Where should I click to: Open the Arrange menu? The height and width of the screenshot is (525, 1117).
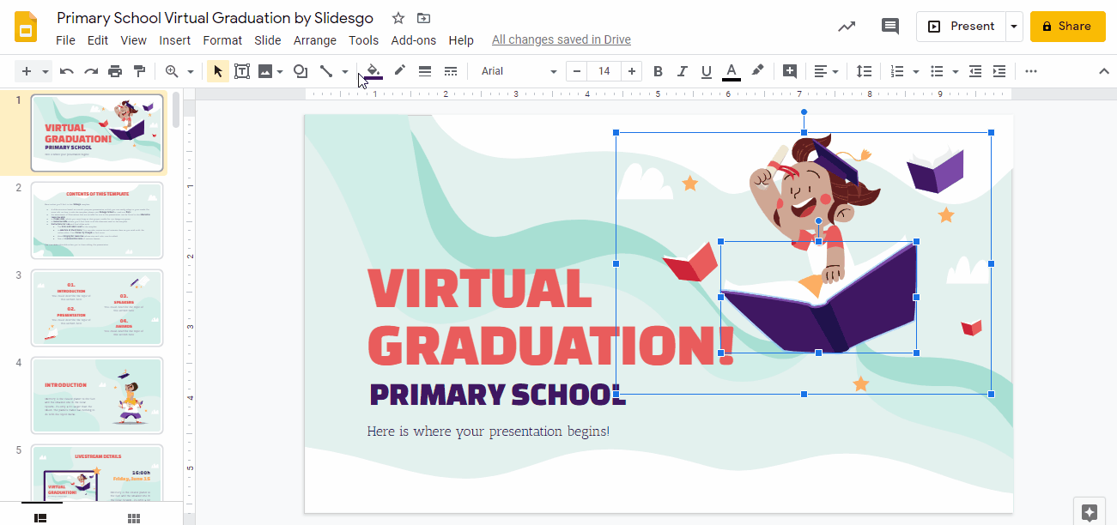(x=314, y=39)
